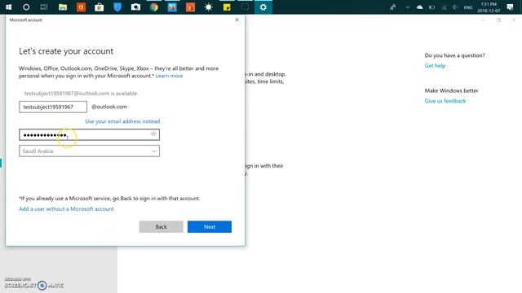This screenshot has height=293, width=522.
Task: Launch File Explorer from taskbar
Action: point(63,7)
